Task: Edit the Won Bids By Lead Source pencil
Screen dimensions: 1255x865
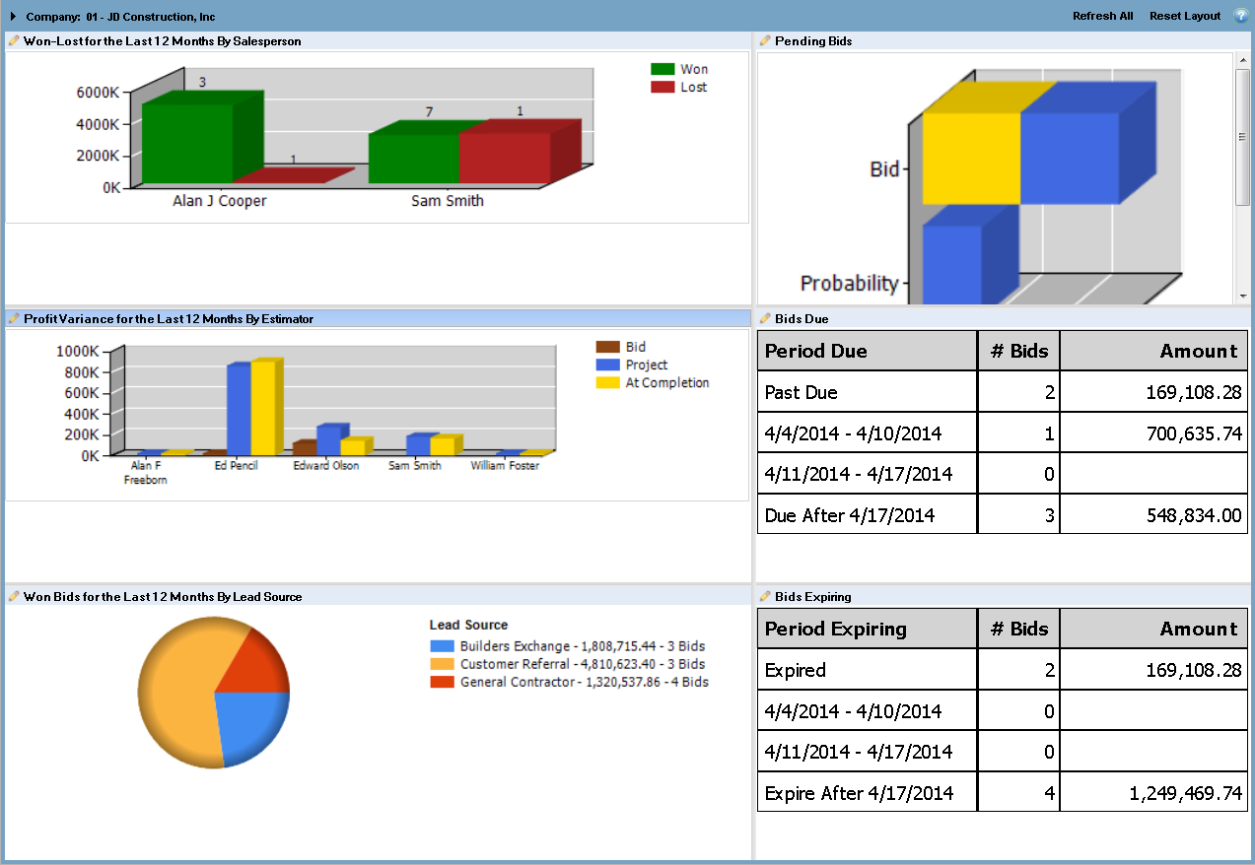Action: pyautogui.click(x=14, y=596)
